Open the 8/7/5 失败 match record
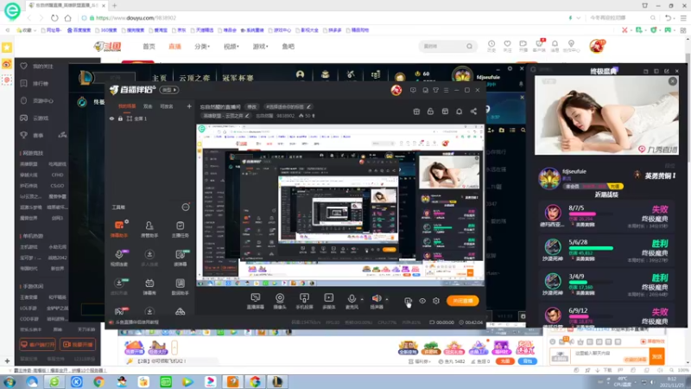691x389 pixels. click(606, 216)
